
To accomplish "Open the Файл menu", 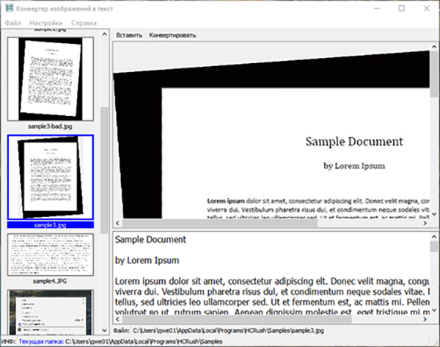I will tap(13, 23).
